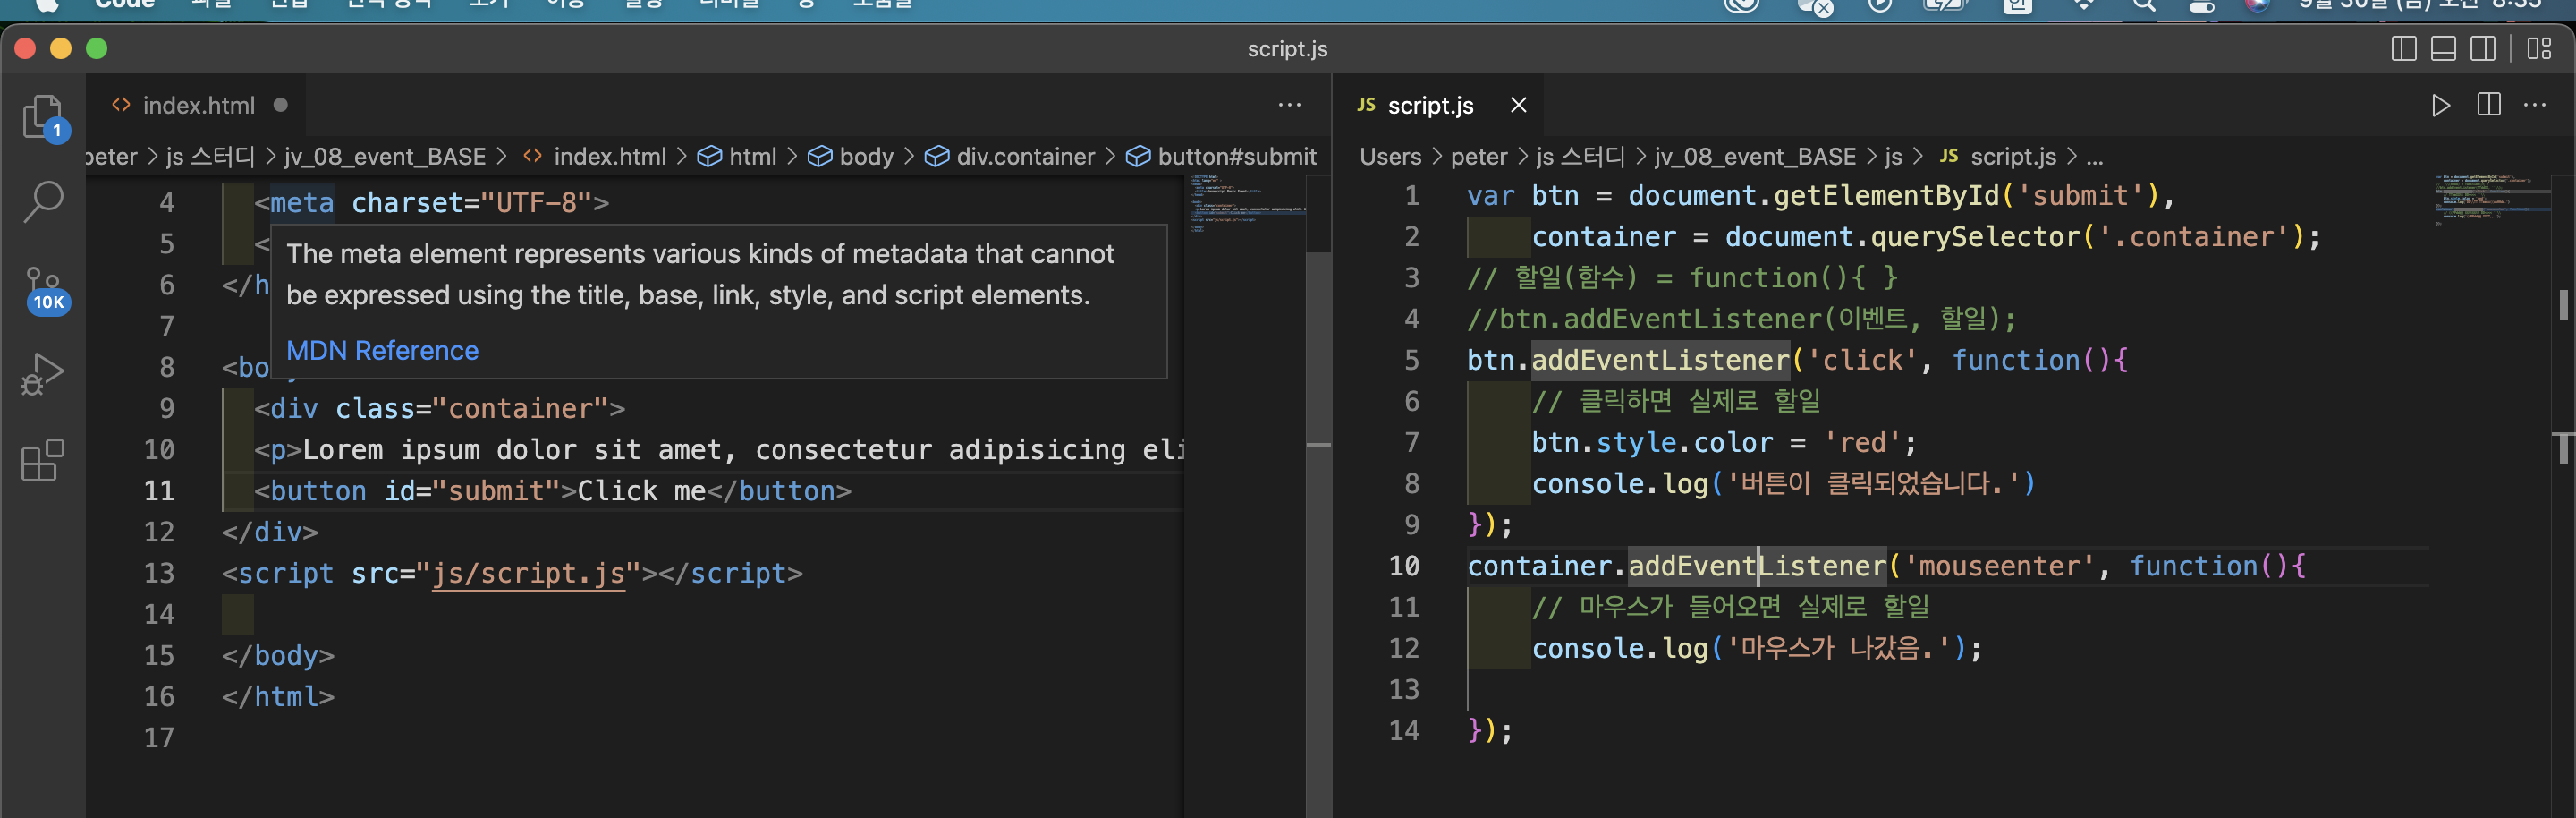This screenshot has width=2576, height=818.
Task: Click line number 10 in script.js gutter
Action: (x=1404, y=566)
